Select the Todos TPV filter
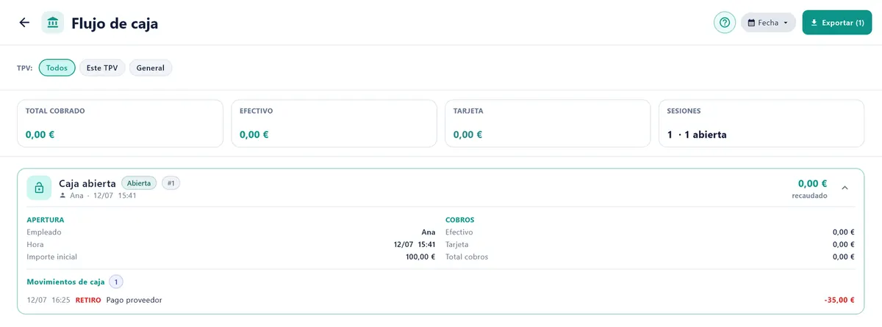This screenshot has height=327, width=882. tap(57, 67)
